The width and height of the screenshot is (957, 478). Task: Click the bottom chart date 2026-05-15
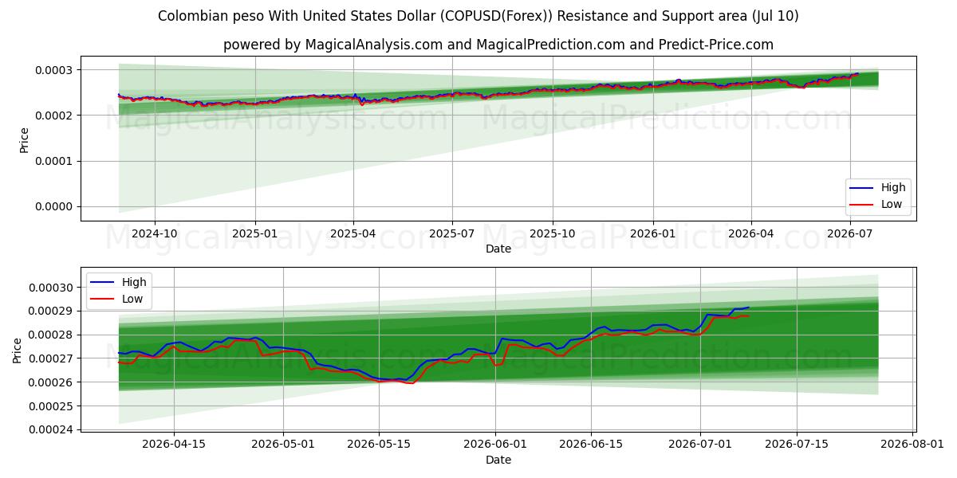pyautogui.click(x=379, y=445)
